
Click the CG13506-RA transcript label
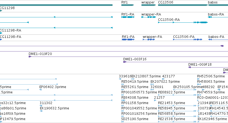[169, 20]
